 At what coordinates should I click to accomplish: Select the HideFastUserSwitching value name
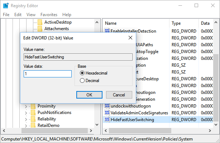132,120
